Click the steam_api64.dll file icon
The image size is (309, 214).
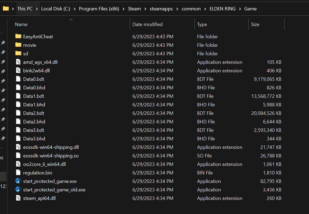point(18,198)
